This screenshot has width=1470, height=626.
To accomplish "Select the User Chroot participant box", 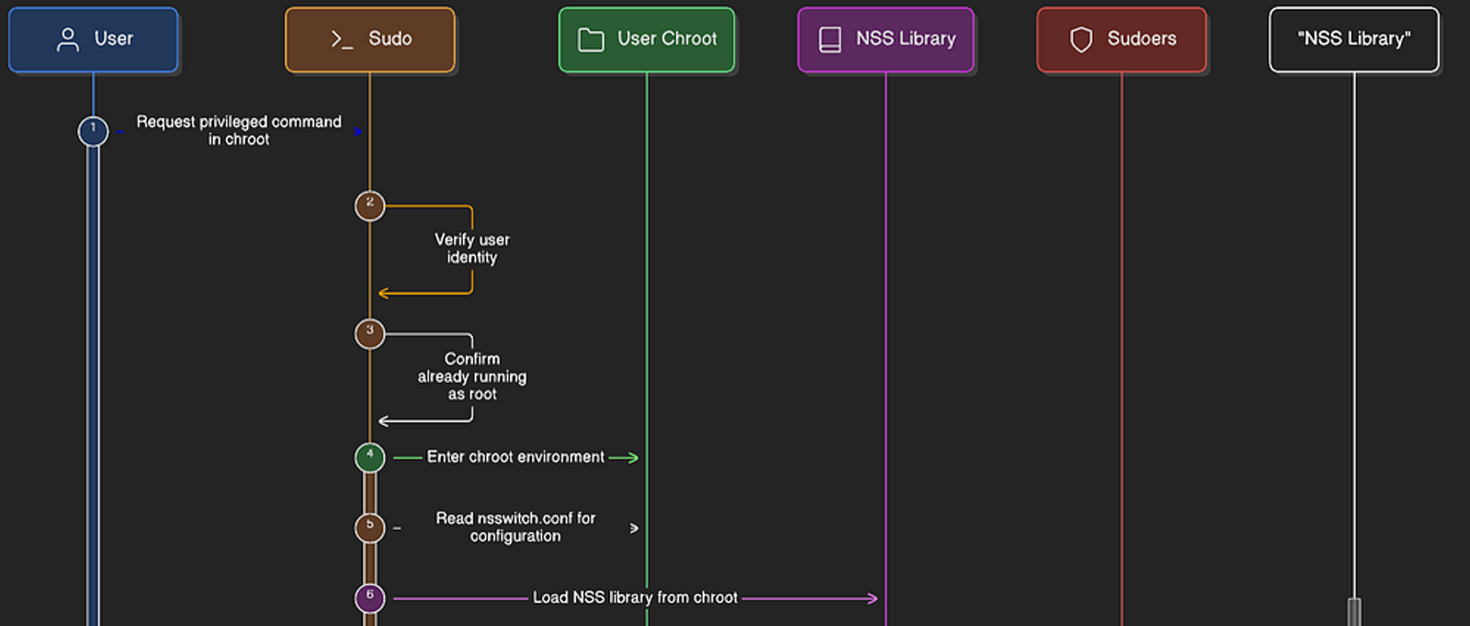I will (647, 39).
